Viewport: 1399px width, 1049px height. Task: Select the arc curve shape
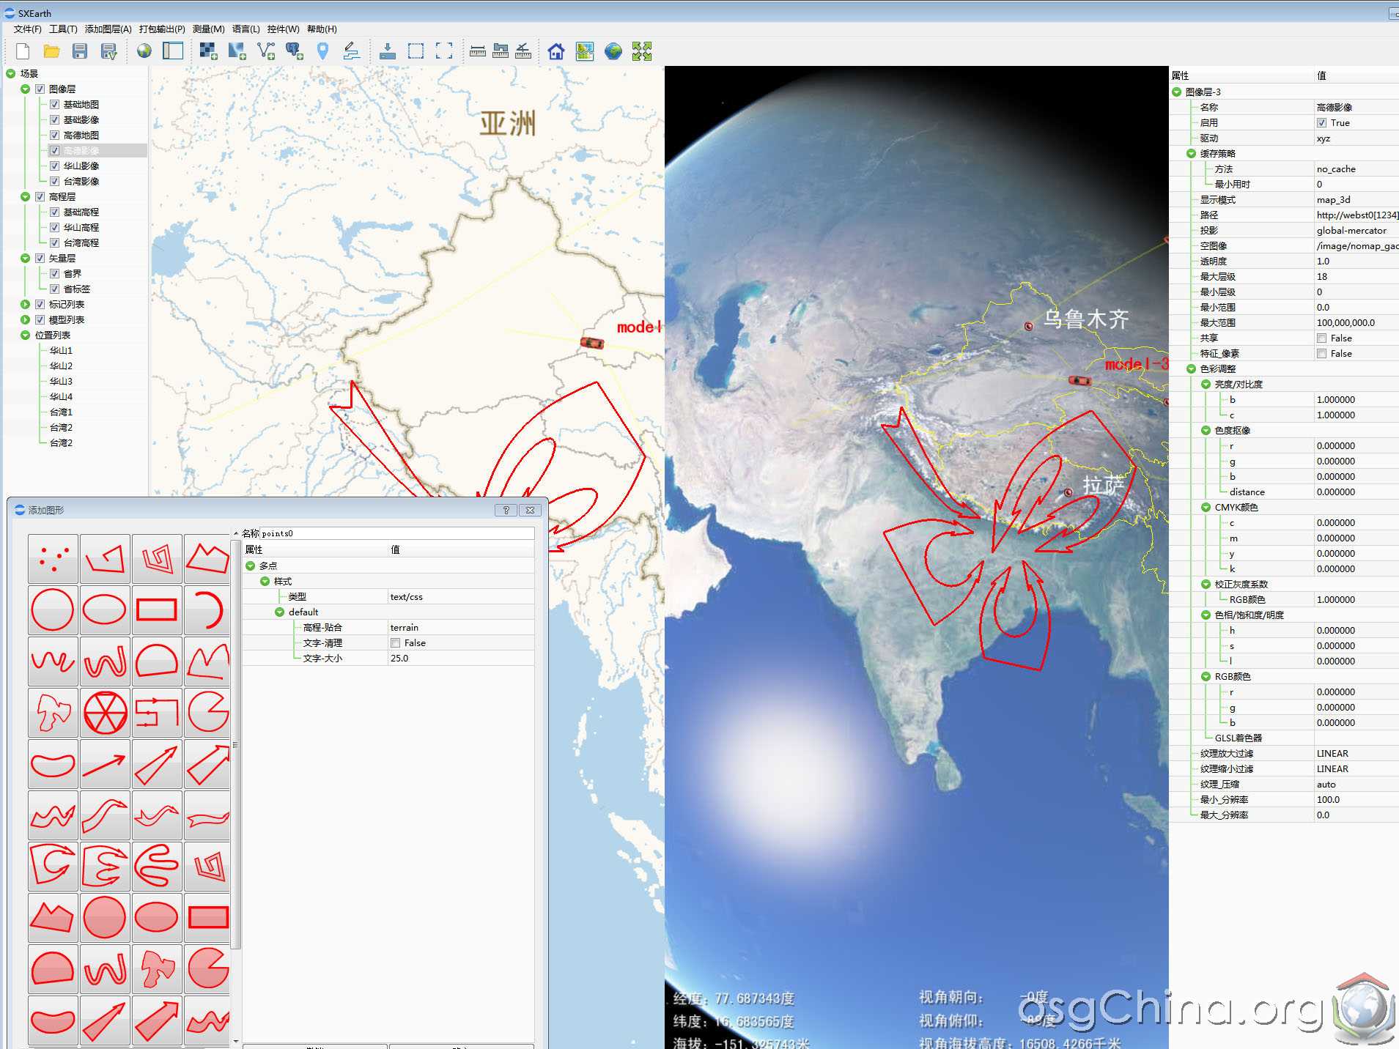click(207, 609)
